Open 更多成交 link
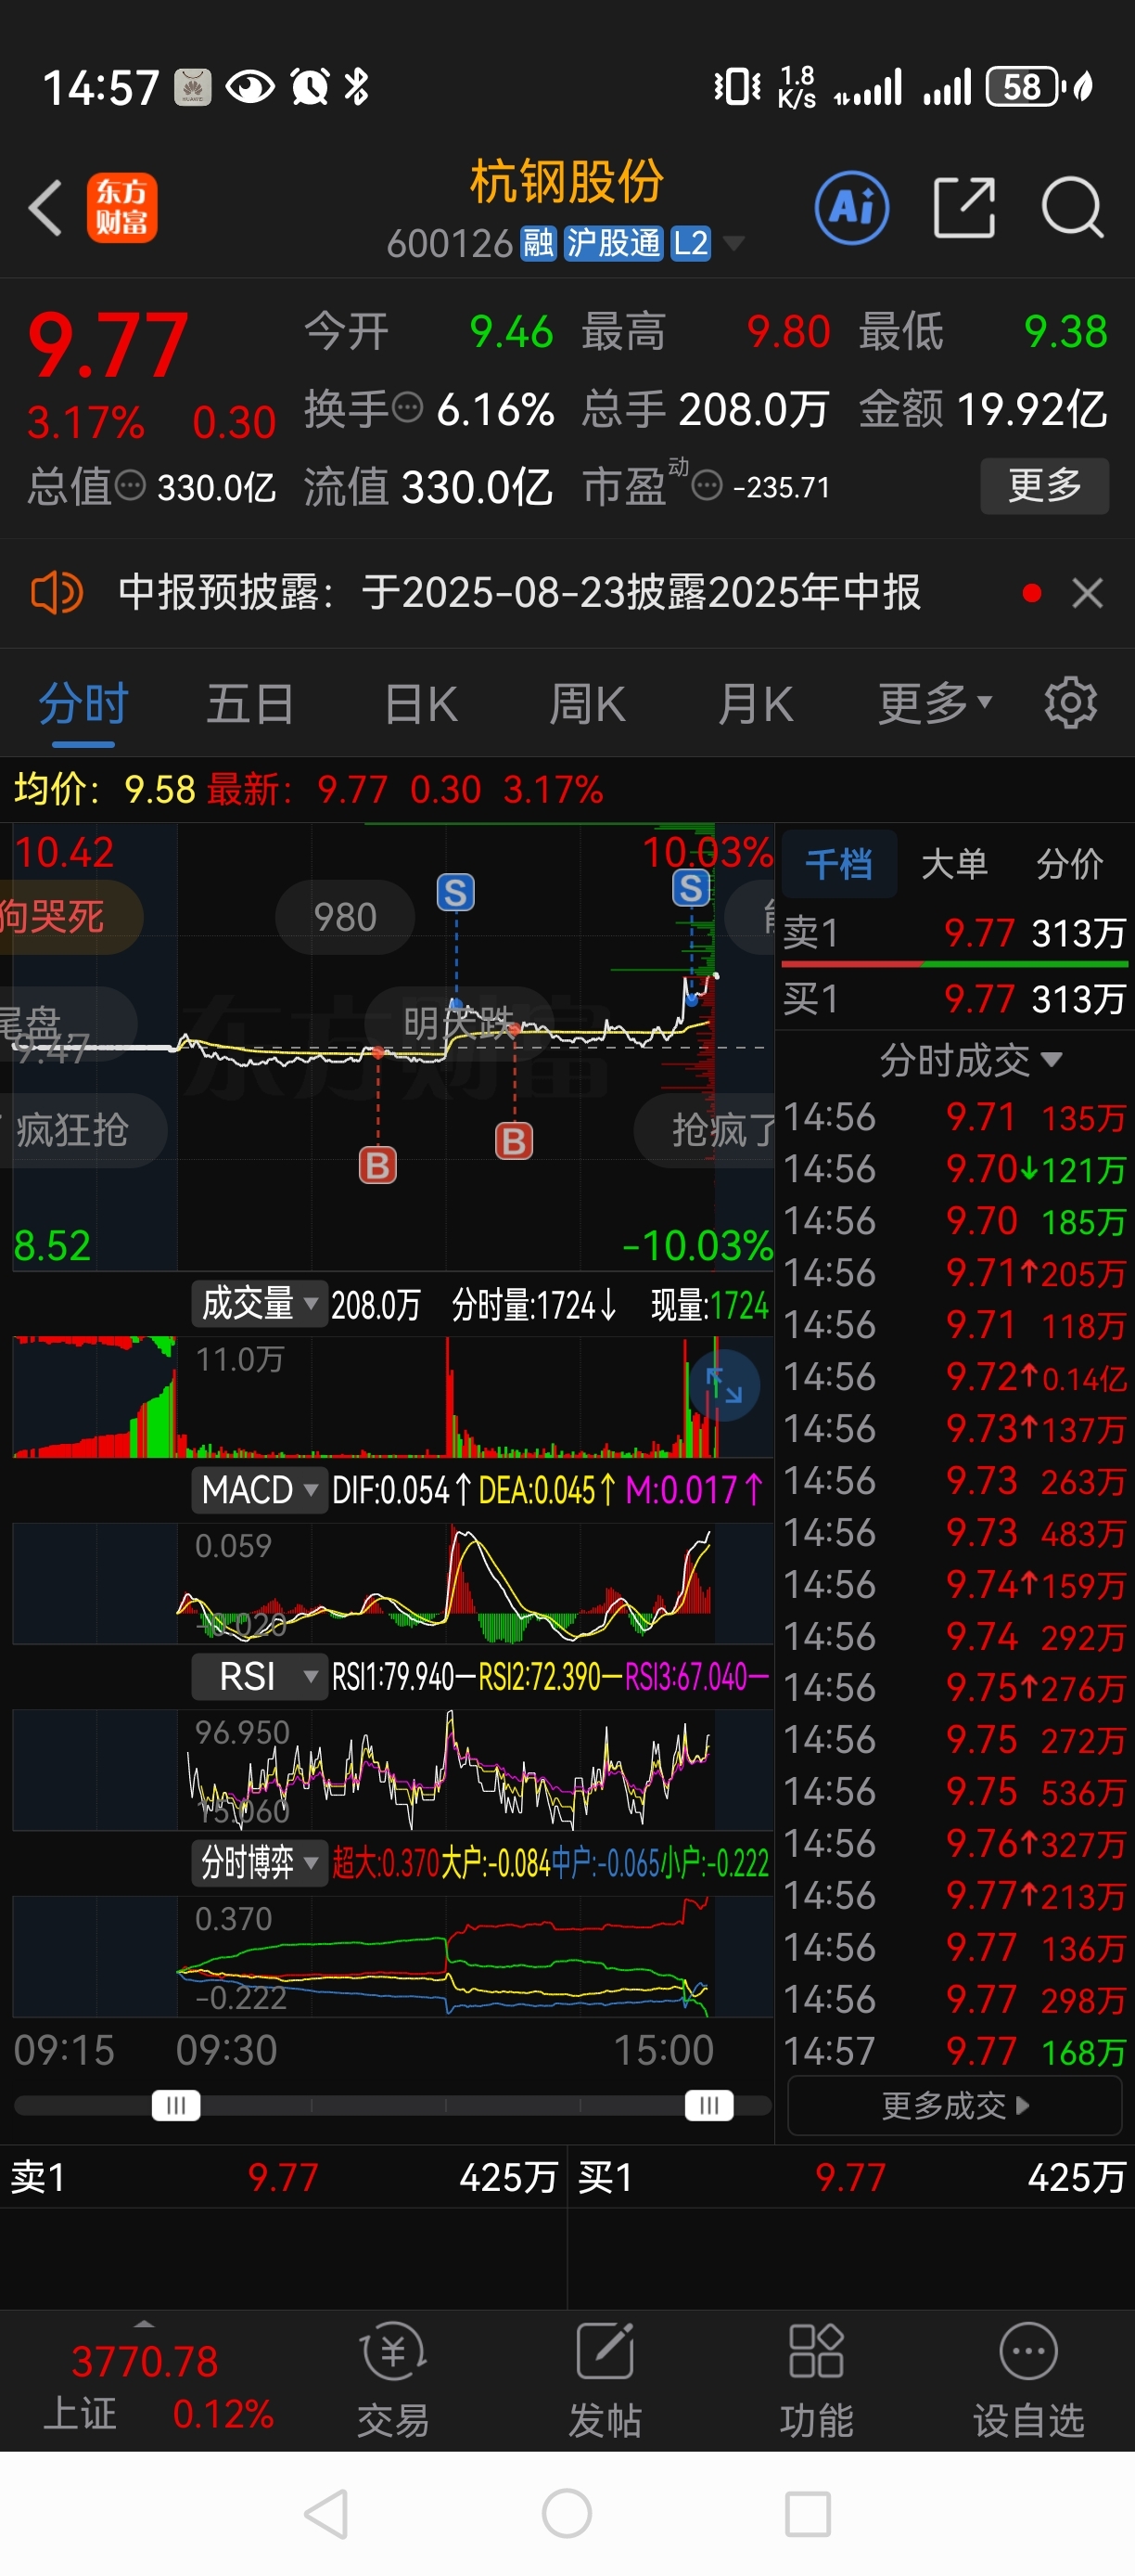1135x2576 pixels. 955,2106
